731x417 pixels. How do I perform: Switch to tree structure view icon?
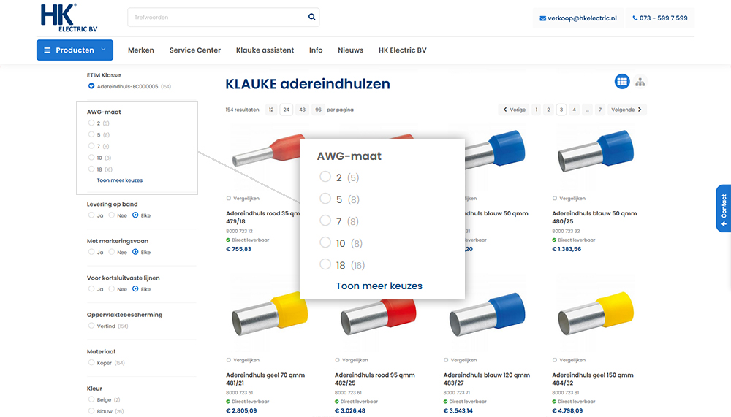pyautogui.click(x=640, y=82)
